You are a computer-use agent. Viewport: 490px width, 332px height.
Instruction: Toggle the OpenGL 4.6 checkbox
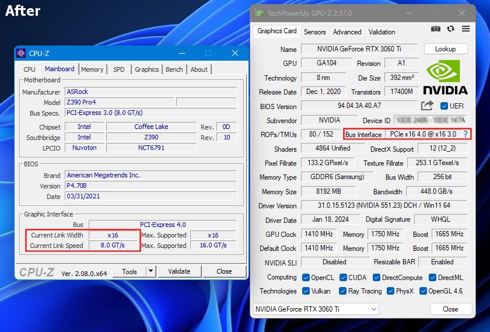pos(423,291)
